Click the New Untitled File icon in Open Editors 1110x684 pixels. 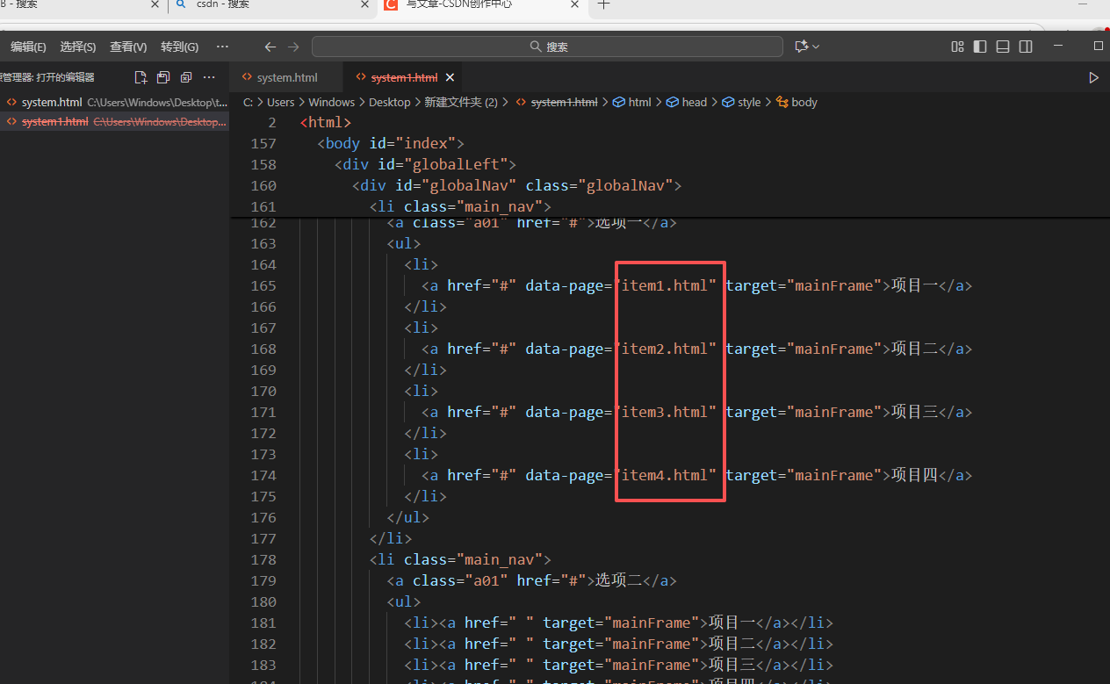point(140,77)
